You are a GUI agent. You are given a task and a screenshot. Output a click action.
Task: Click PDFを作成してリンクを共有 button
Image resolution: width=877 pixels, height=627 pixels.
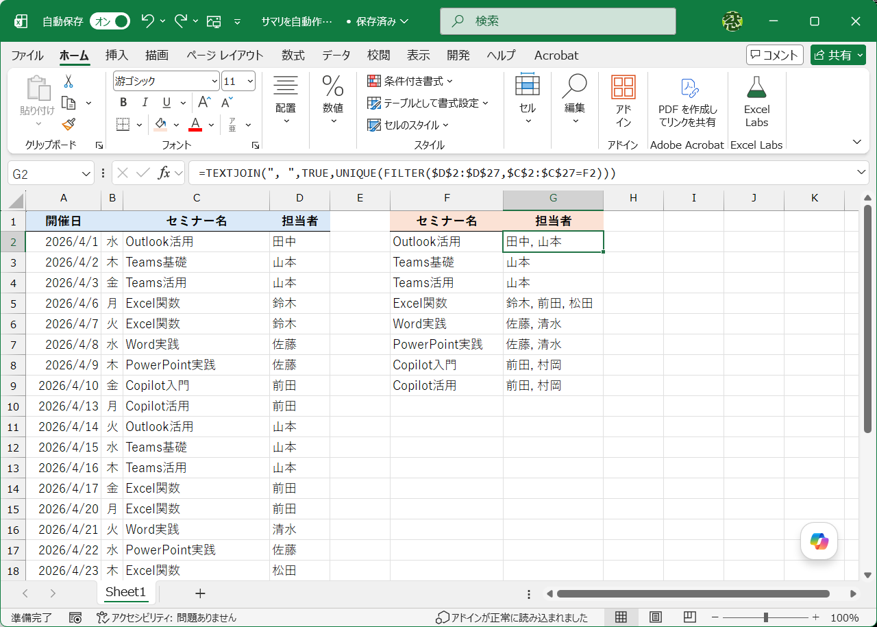click(x=688, y=101)
